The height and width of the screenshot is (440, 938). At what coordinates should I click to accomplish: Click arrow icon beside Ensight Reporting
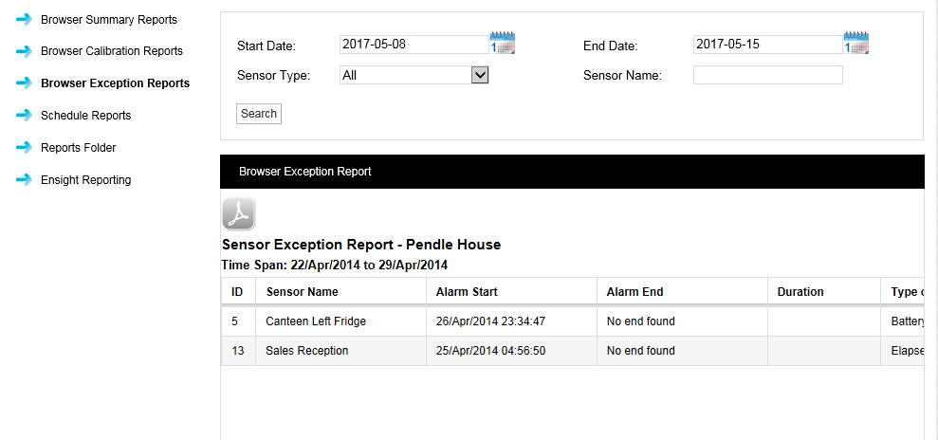coord(24,180)
